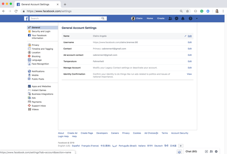
Task: Open the Notifications bell icon
Action: [183, 18]
